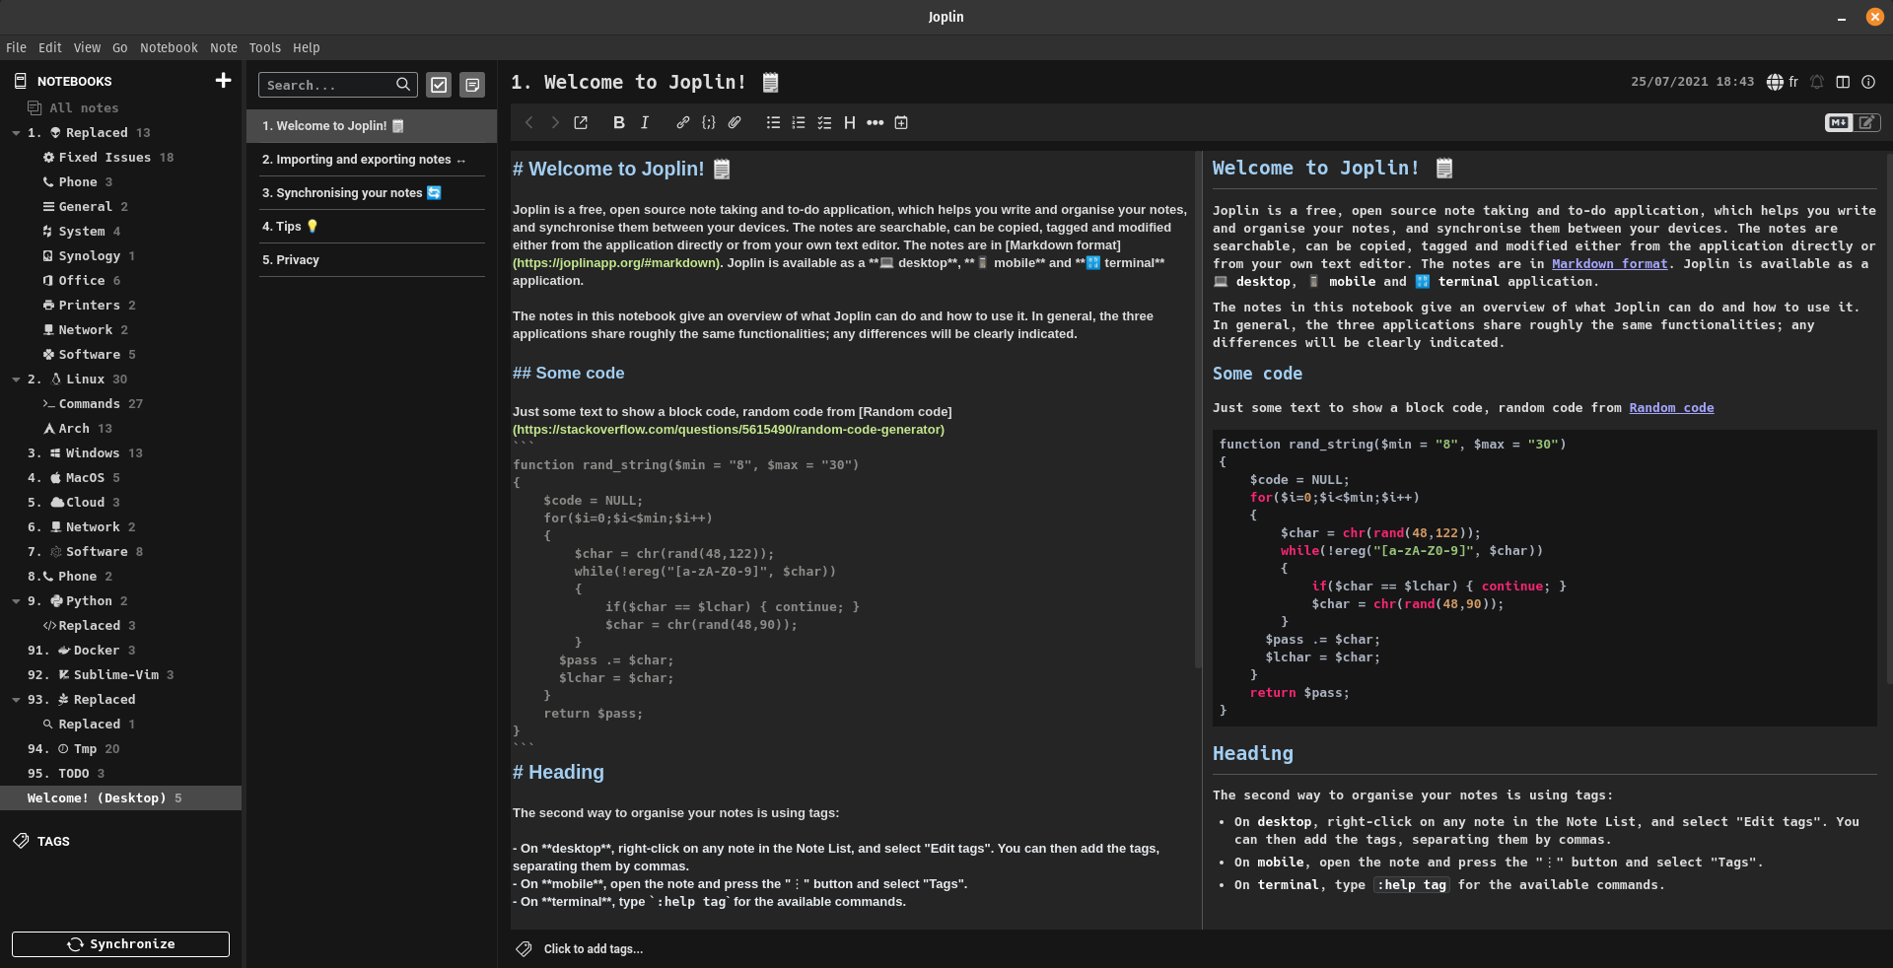Open the File menu
Viewport: 1893px width, 968px height.
tap(16, 47)
